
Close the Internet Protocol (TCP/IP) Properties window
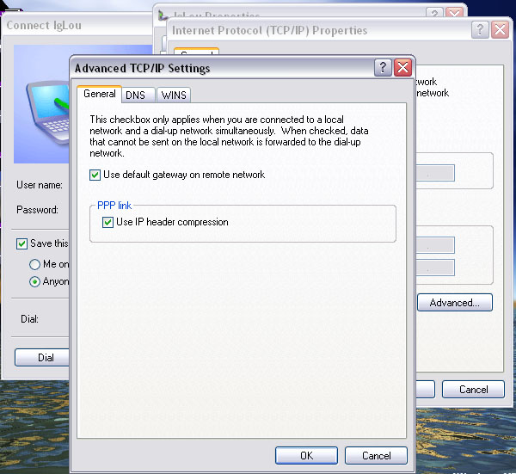(x=500, y=29)
